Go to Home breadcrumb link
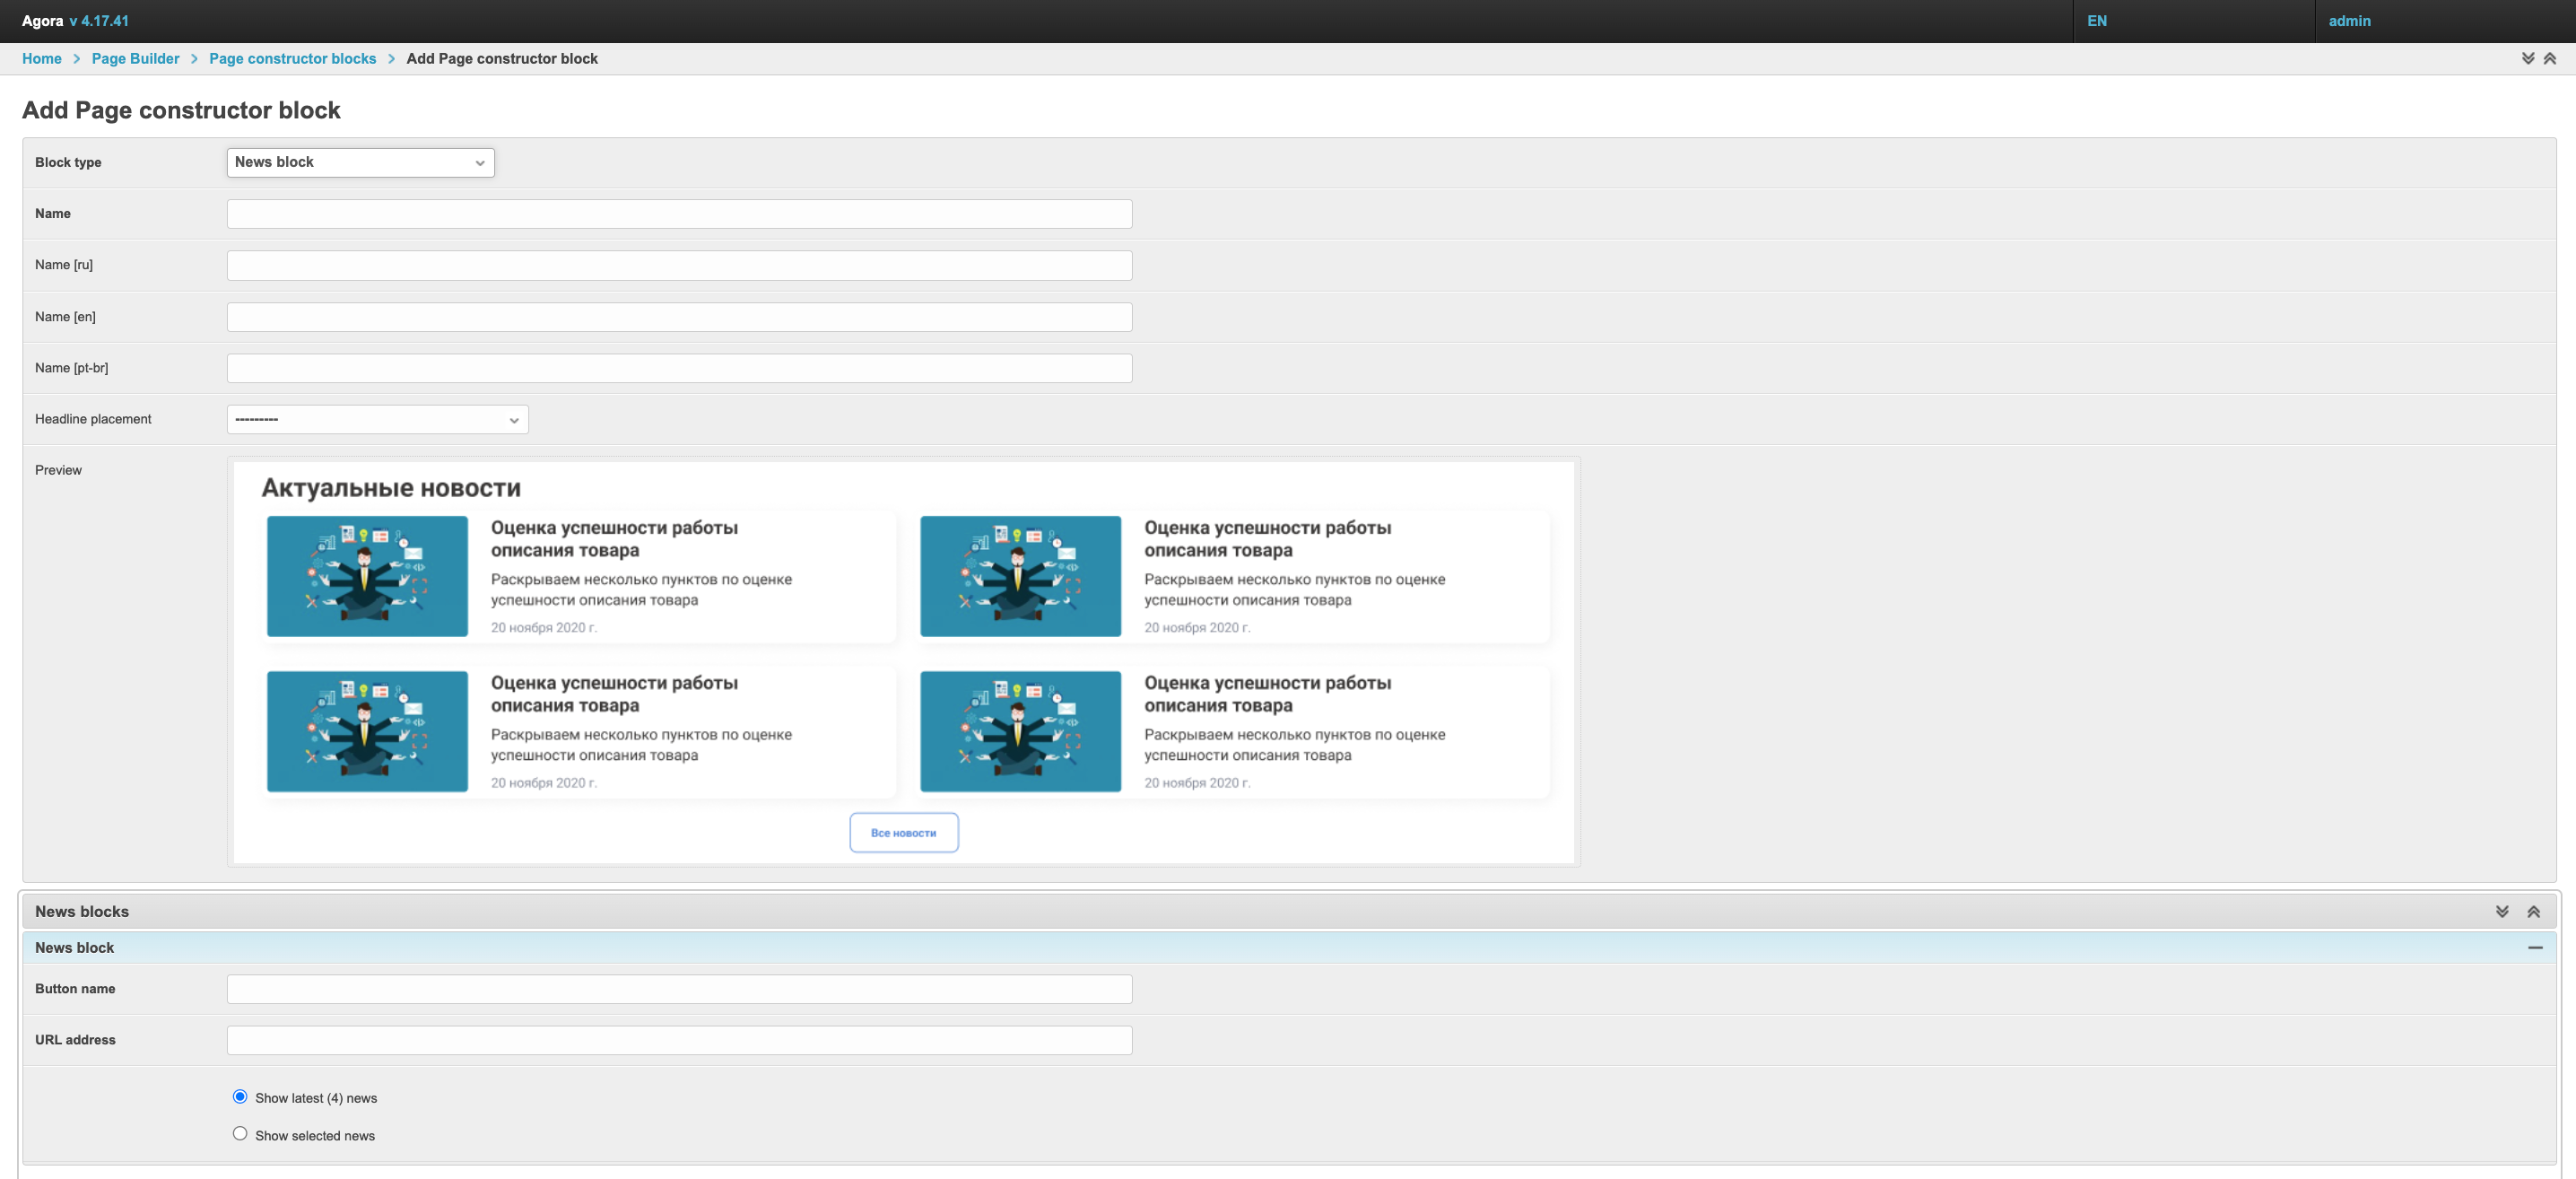 (x=42, y=59)
